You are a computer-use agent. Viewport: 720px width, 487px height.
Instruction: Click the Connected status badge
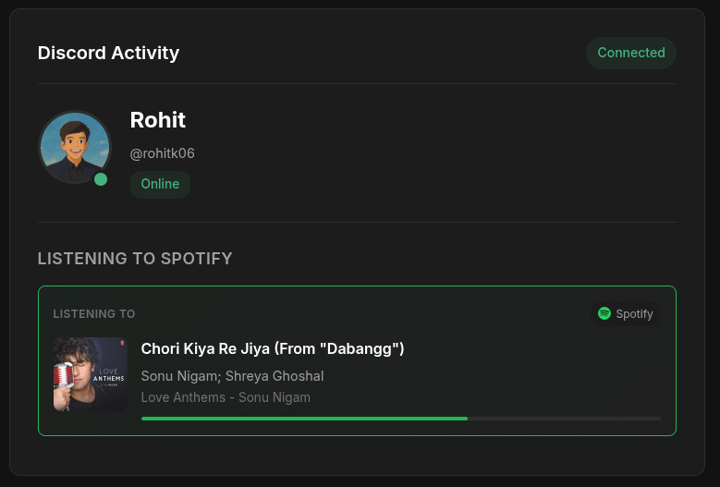click(x=631, y=53)
